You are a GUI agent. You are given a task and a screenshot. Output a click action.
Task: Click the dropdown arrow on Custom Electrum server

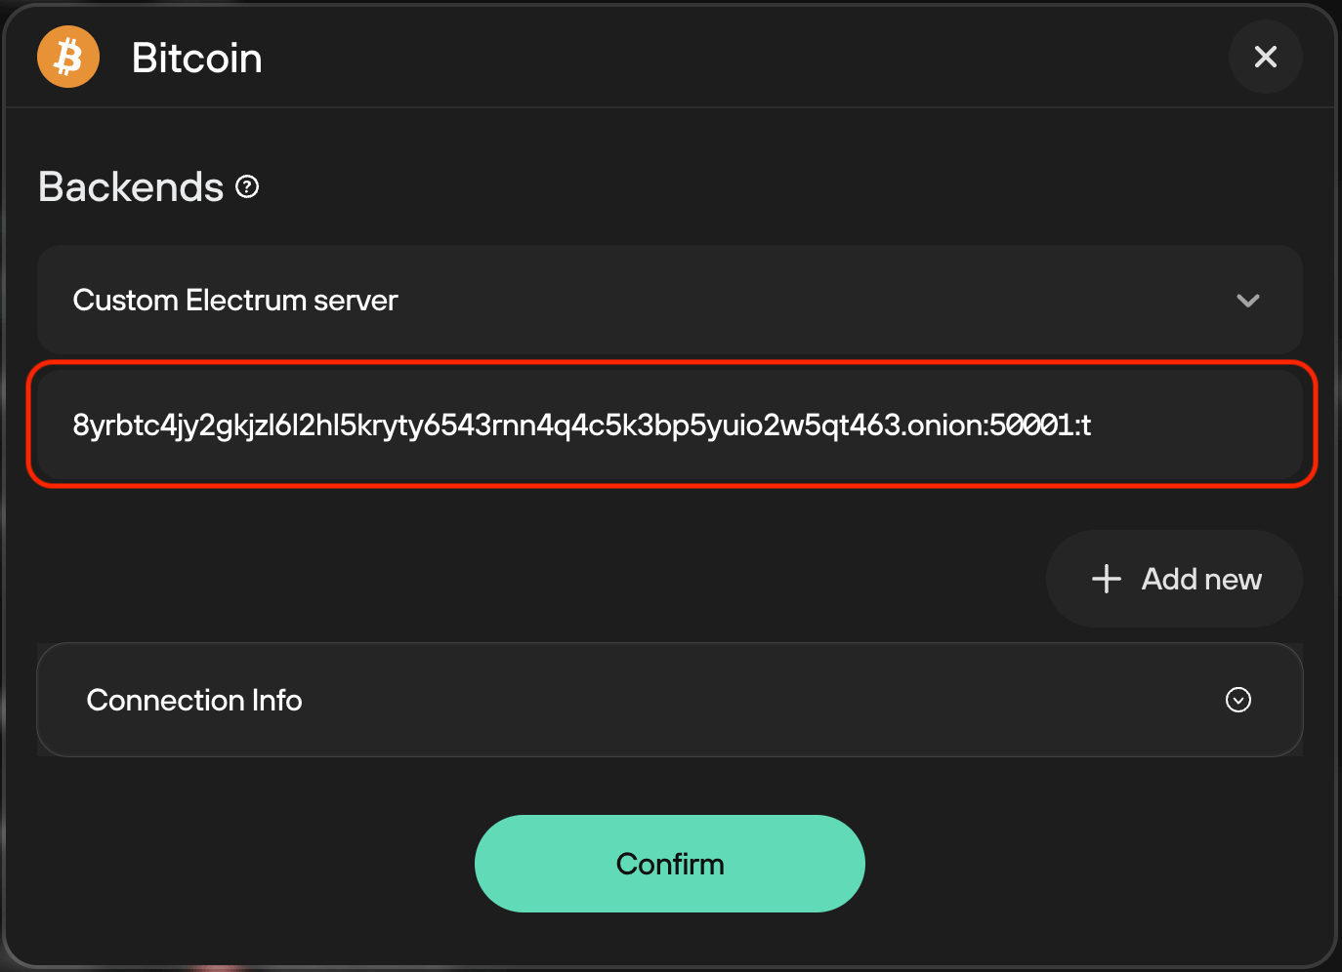1248,301
